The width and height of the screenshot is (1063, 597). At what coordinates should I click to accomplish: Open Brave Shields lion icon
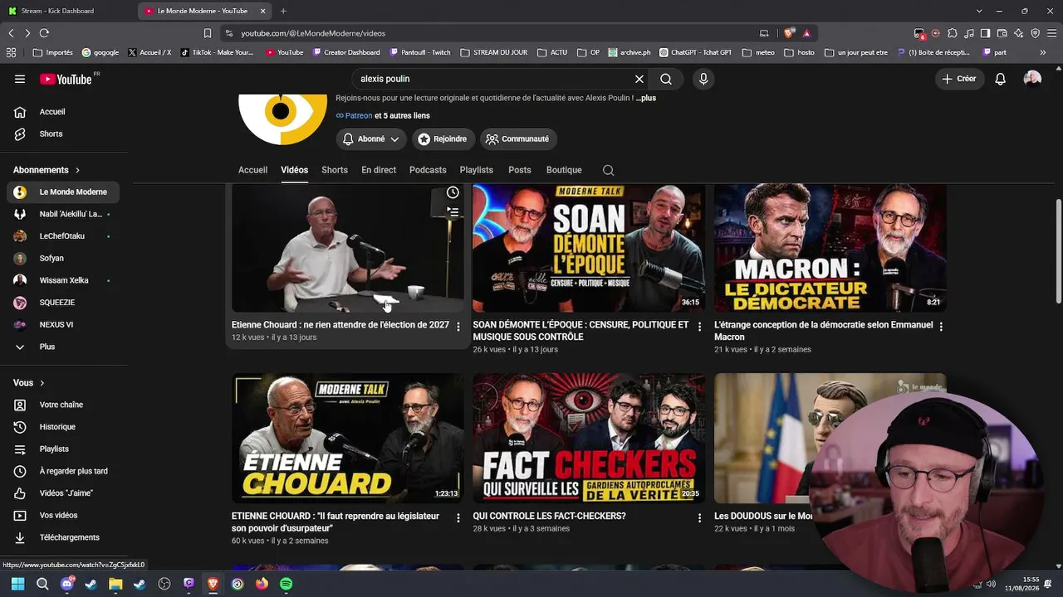789,33
